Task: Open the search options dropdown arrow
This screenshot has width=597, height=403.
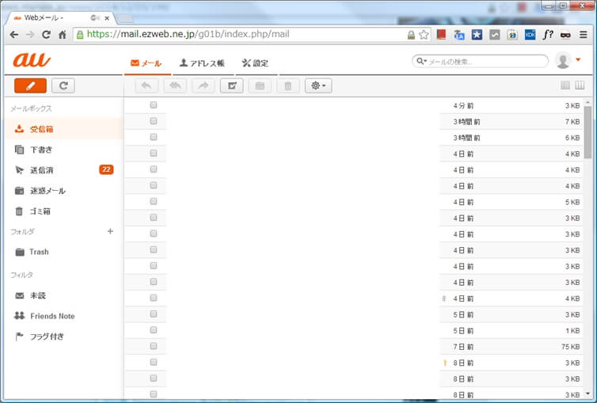Action: pyautogui.click(x=421, y=61)
